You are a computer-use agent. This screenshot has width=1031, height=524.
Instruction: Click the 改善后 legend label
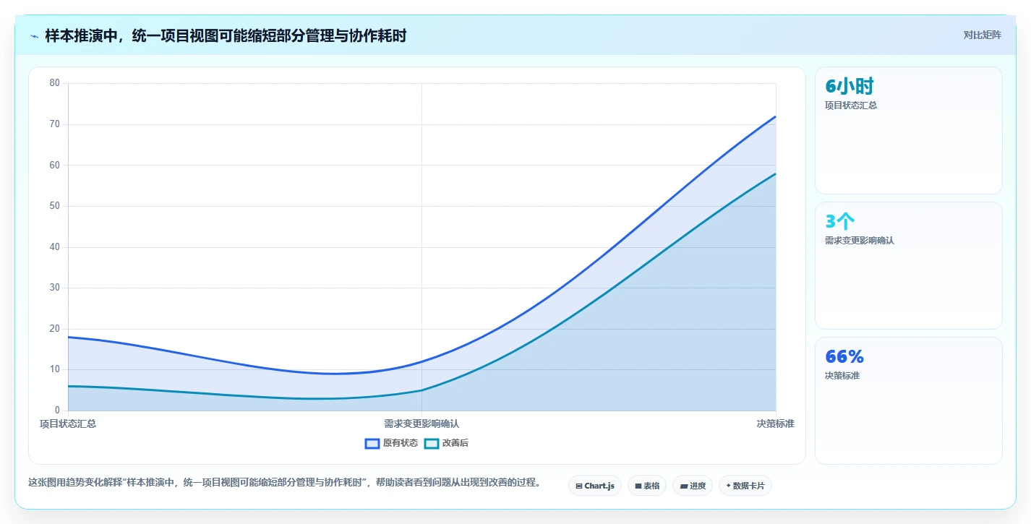[455, 443]
